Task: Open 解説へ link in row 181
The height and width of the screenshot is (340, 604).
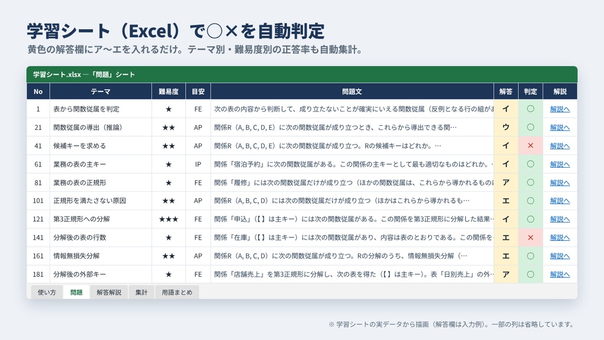Action: (x=560, y=274)
